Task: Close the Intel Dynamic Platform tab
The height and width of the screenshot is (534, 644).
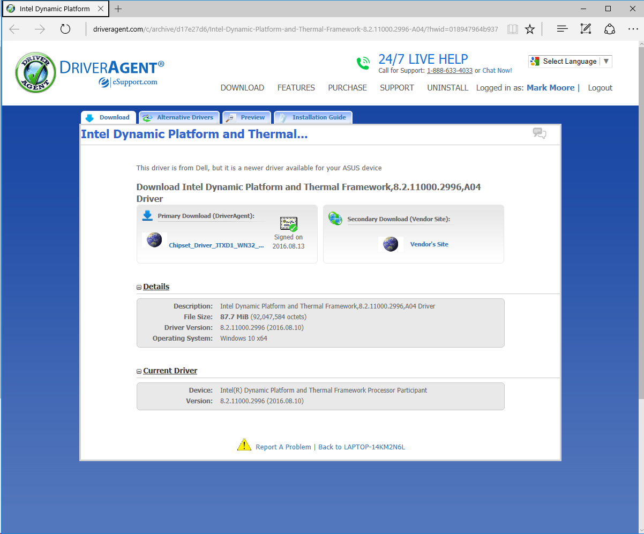Action: 100,9
